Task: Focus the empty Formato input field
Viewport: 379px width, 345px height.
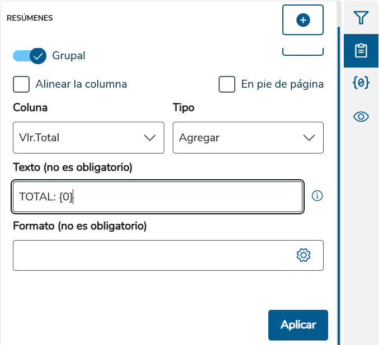Action: tap(168, 255)
